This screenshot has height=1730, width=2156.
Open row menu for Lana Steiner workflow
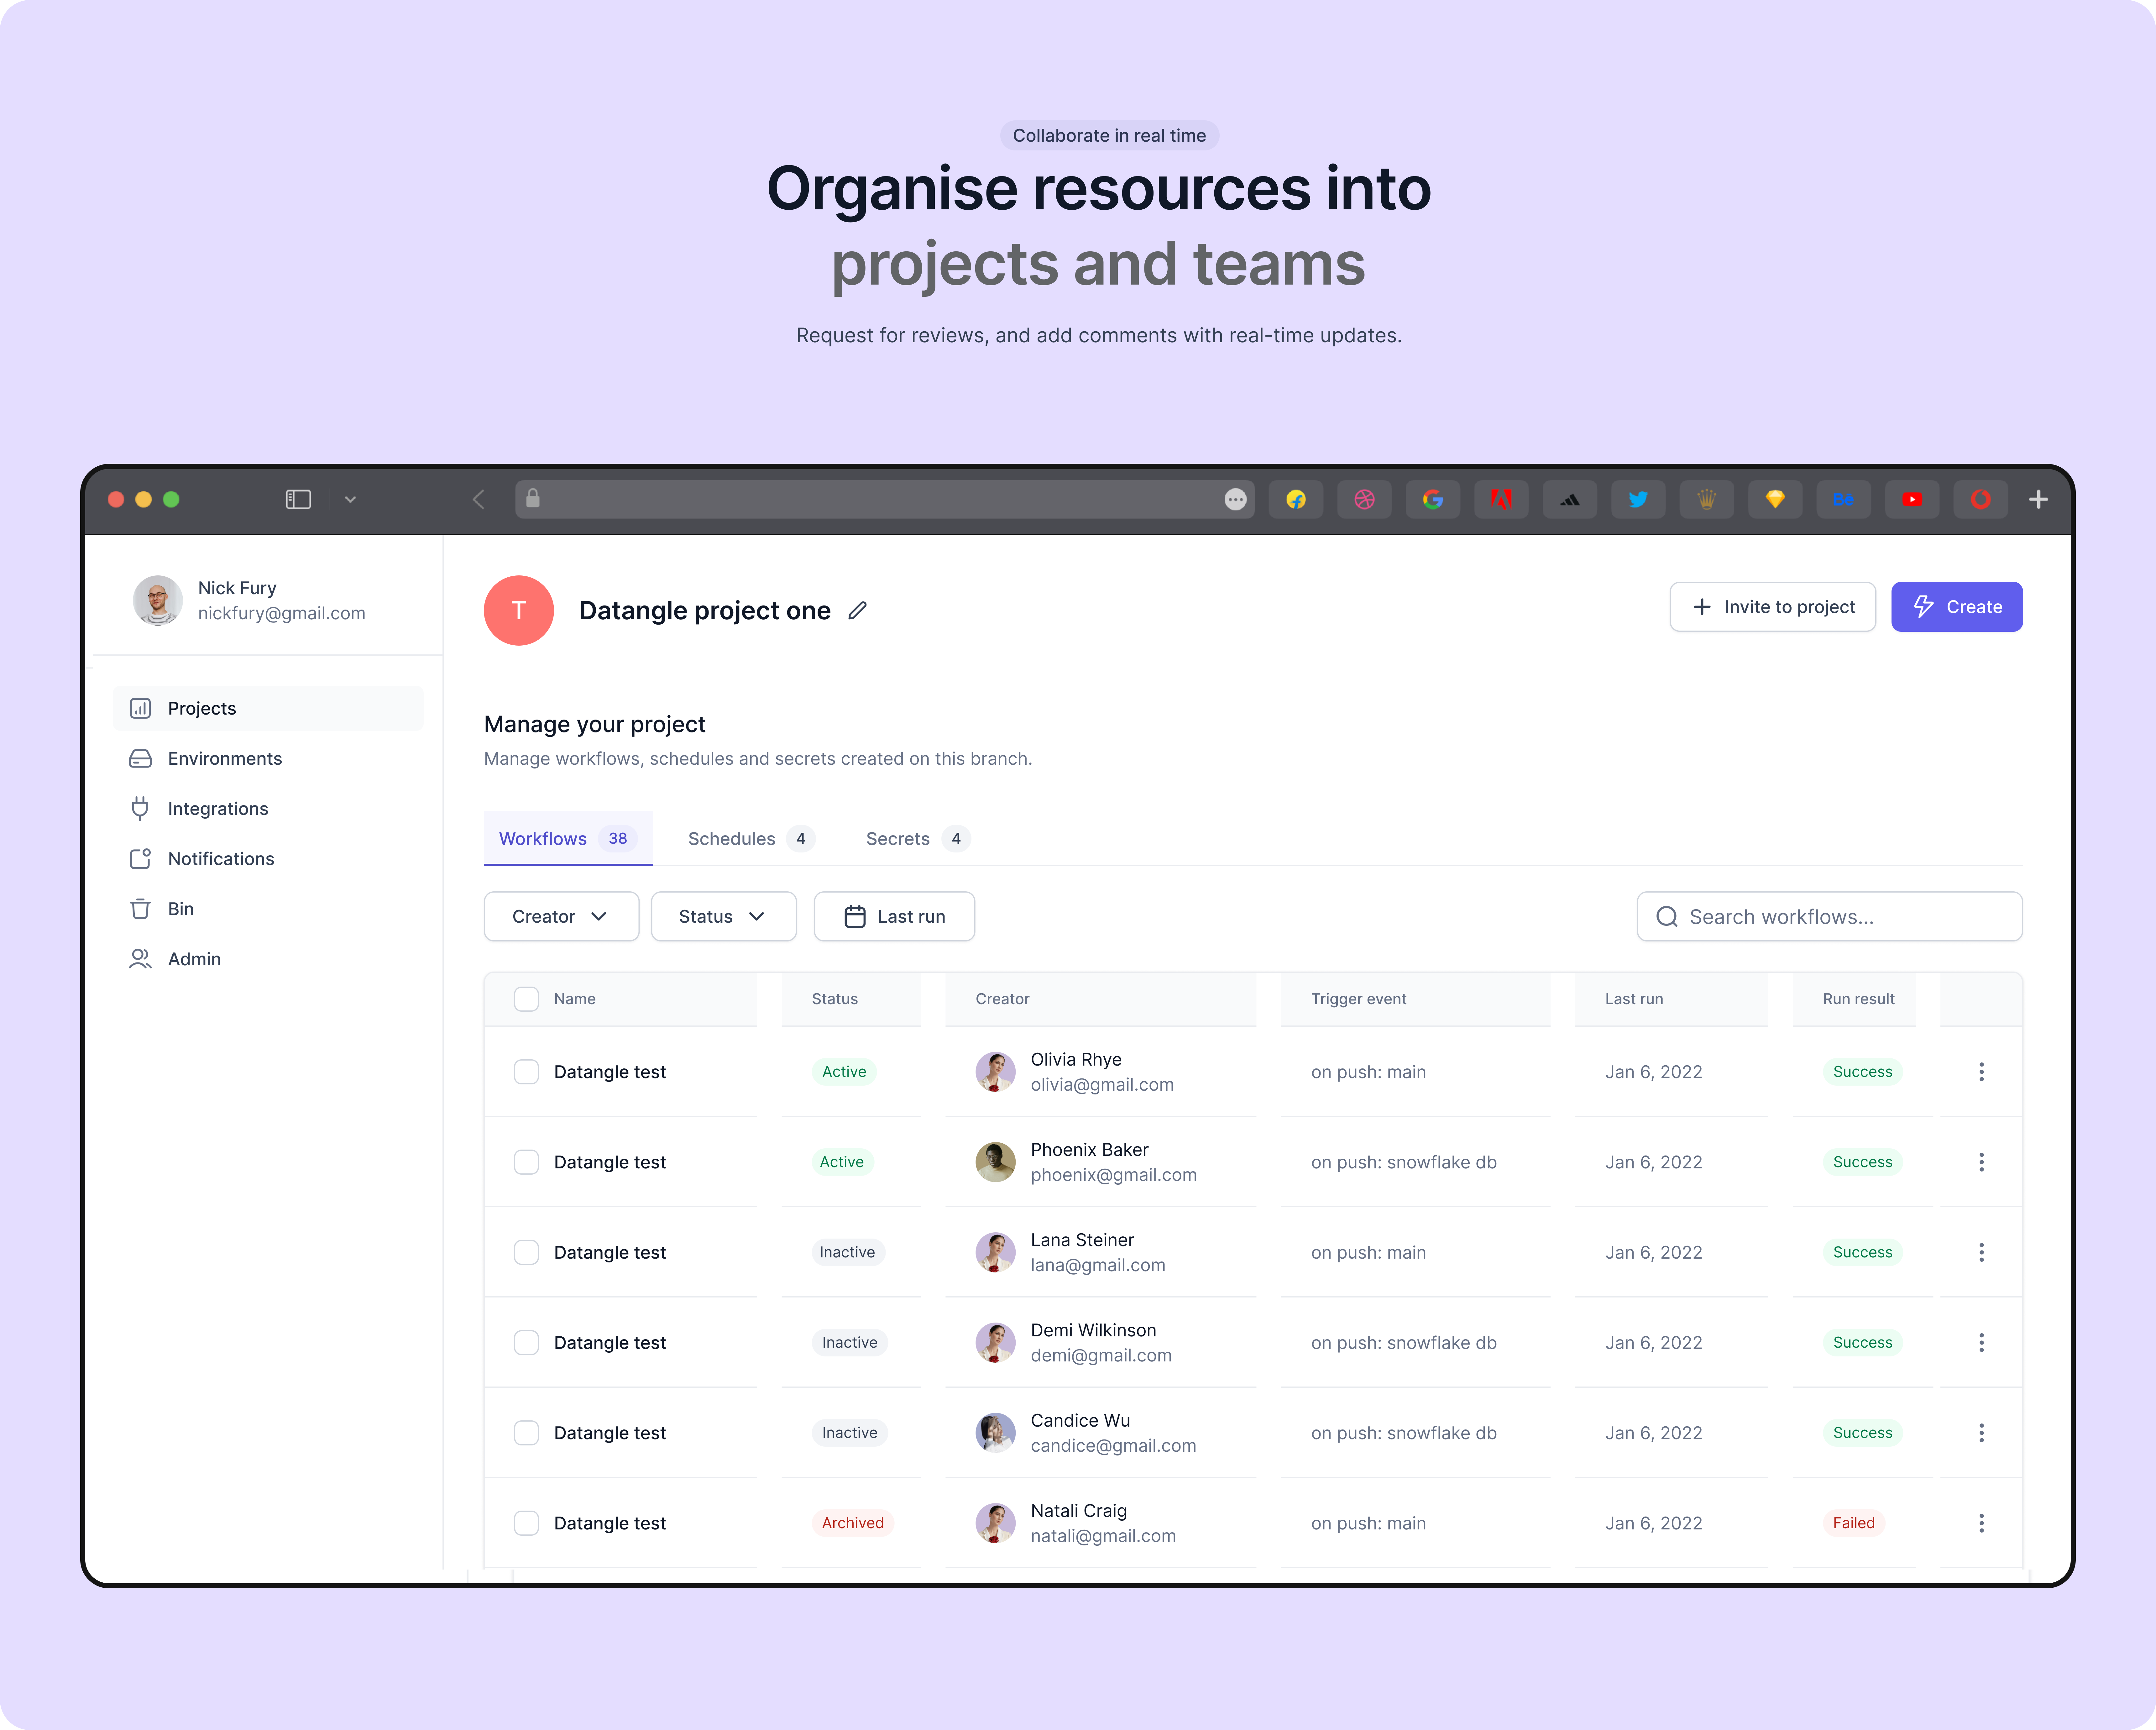(1981, 1252)
